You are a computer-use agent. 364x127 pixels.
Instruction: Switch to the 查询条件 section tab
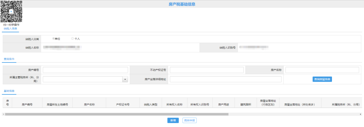click(9, 59)
